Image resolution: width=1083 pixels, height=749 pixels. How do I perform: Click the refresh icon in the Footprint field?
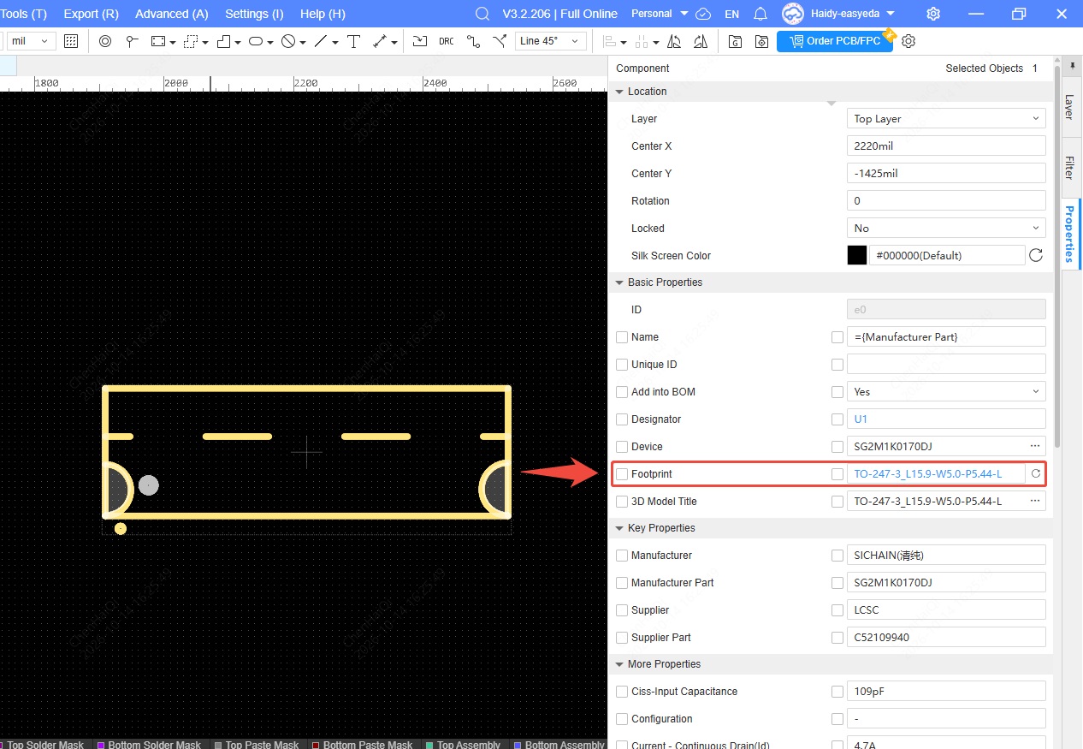[x=1035, y=473]
